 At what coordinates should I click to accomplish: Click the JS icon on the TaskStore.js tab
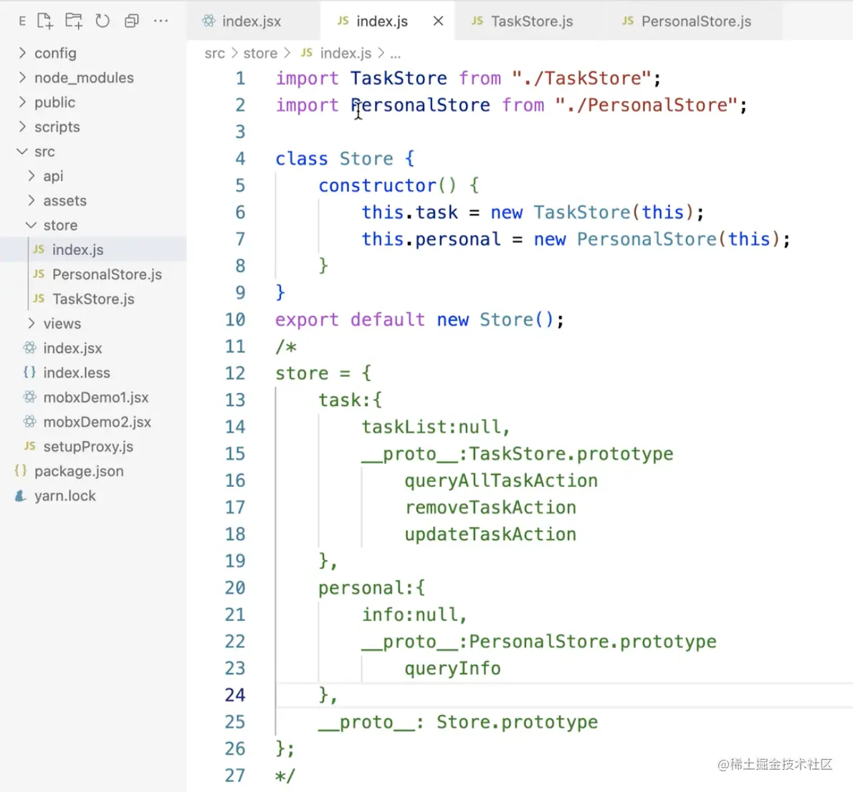[477, 21]
